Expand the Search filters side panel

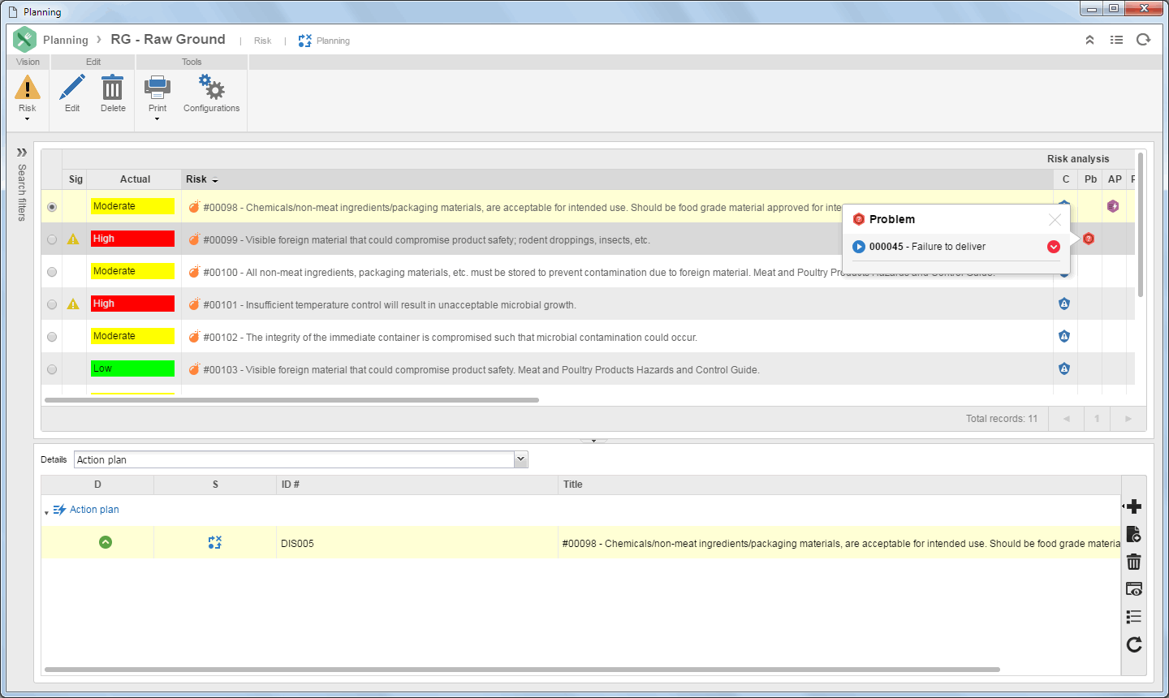pos(22,153)
